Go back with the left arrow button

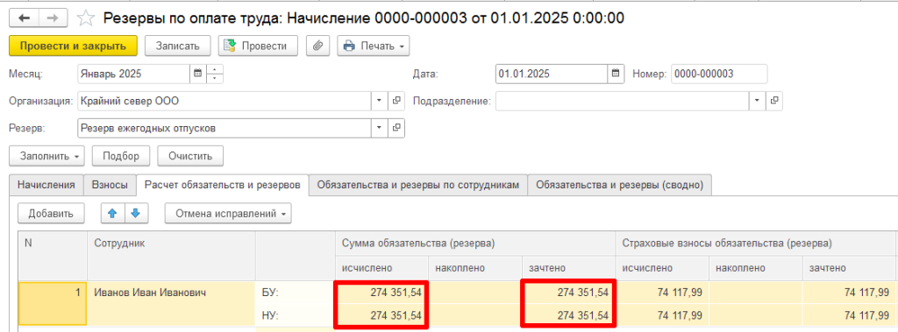tap(24, 18)
